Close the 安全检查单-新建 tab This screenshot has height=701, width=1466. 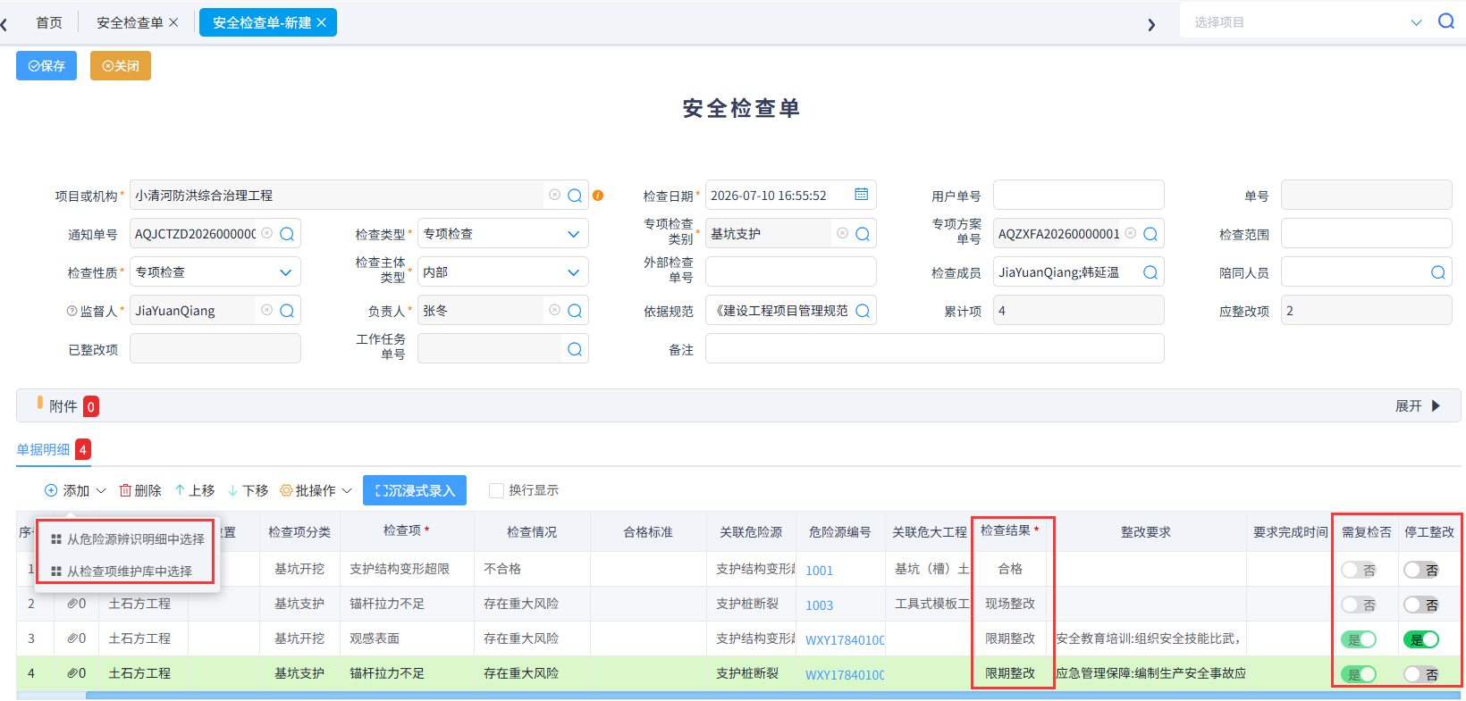(322, 22)
